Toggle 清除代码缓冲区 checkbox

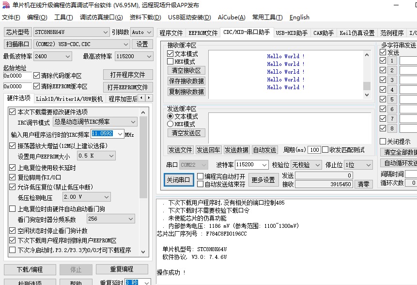pyautogui.click(x=36, y=76)
